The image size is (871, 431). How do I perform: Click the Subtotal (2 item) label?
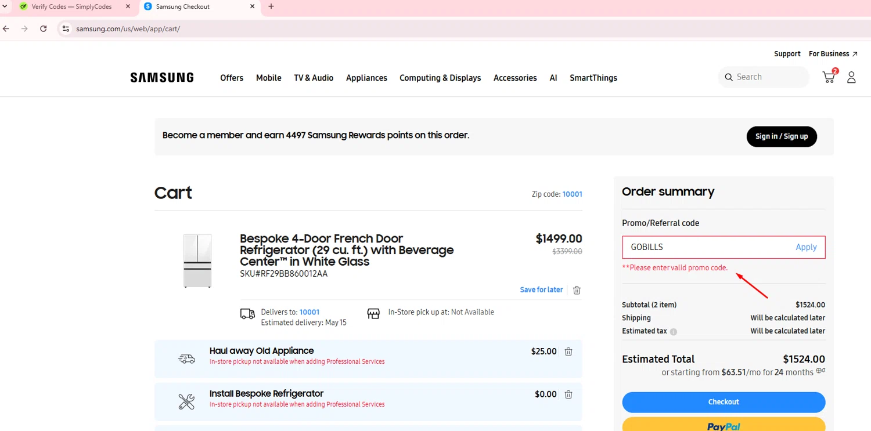pos(649,305)
